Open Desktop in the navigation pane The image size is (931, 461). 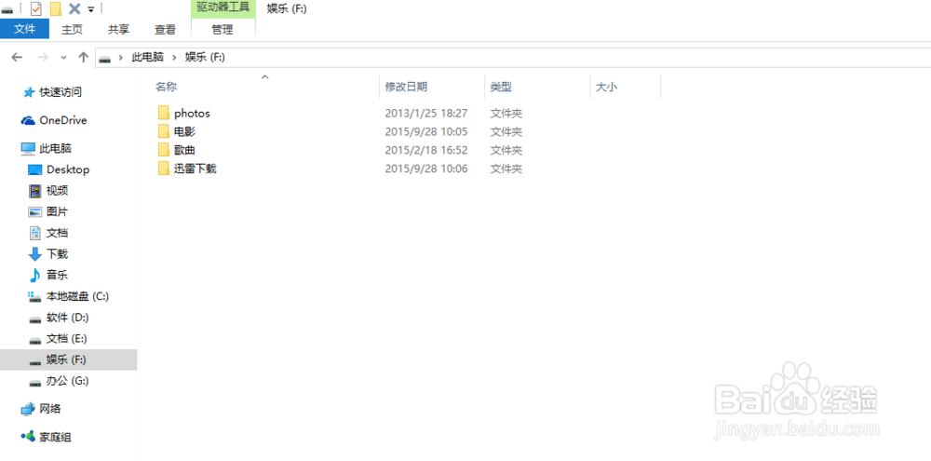(x=68, y=169)
